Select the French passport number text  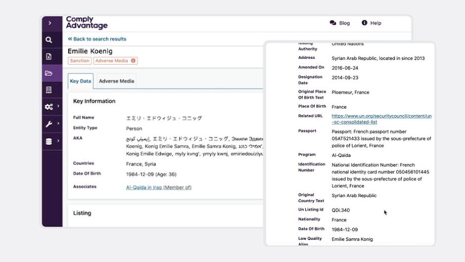(x=381, y=139)
